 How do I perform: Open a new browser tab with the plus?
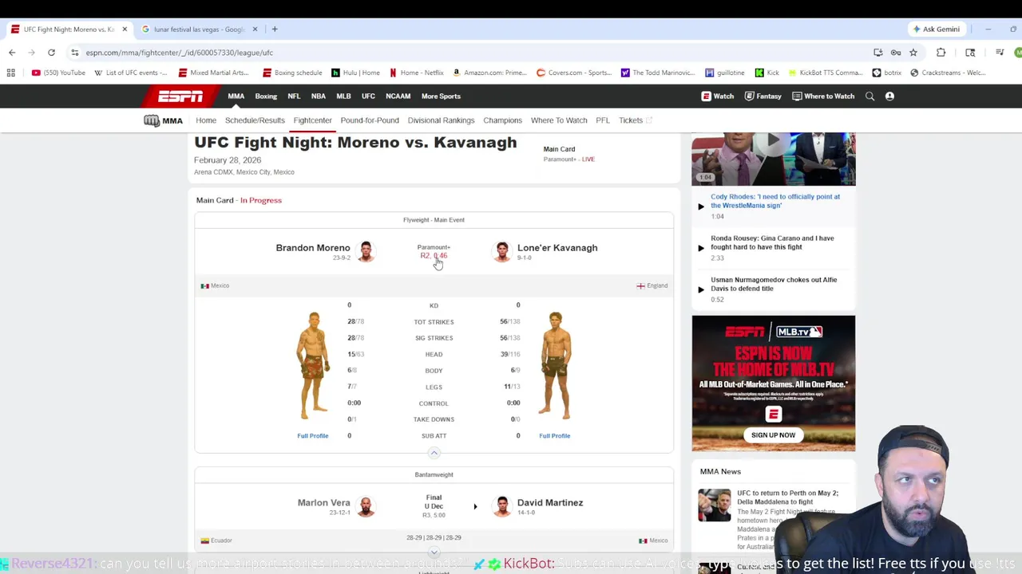pyautogui.click(x=275, y=29)
